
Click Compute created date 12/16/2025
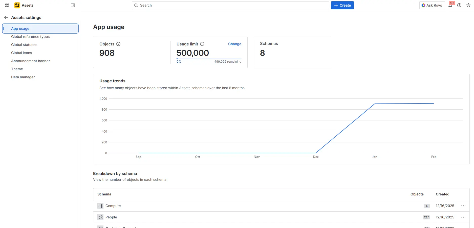(x=445, y=206)
